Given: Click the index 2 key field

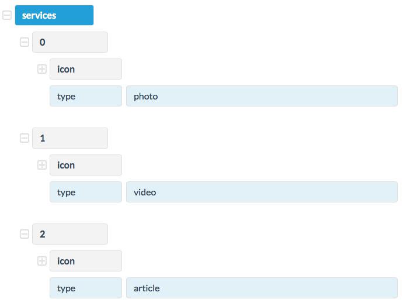Looking at the screenshot, I should [x=70, y=234].
